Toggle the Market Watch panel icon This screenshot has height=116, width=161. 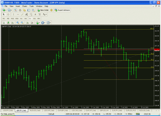[x=15, y=10]
